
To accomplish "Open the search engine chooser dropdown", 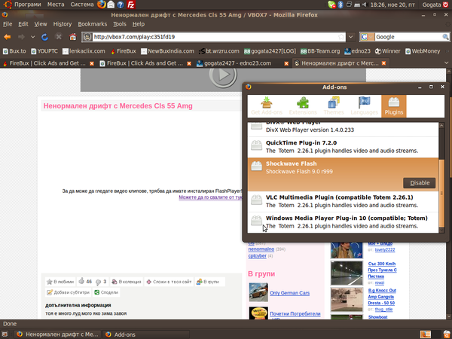I will 368,37.
